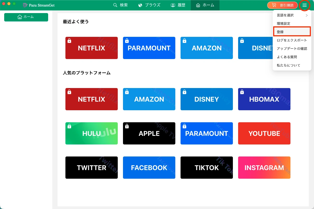Open the NETFLIX card under 人気のプラットフォーム
The image size is (314, 209).
click(x=92, y=99)
